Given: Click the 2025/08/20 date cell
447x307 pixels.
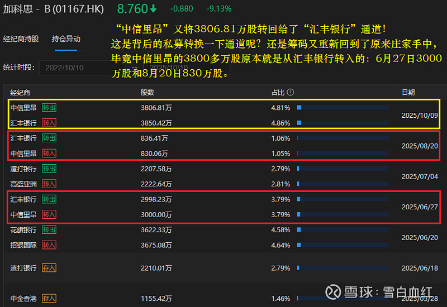Looking at the screenshot, I should point(420,146).
